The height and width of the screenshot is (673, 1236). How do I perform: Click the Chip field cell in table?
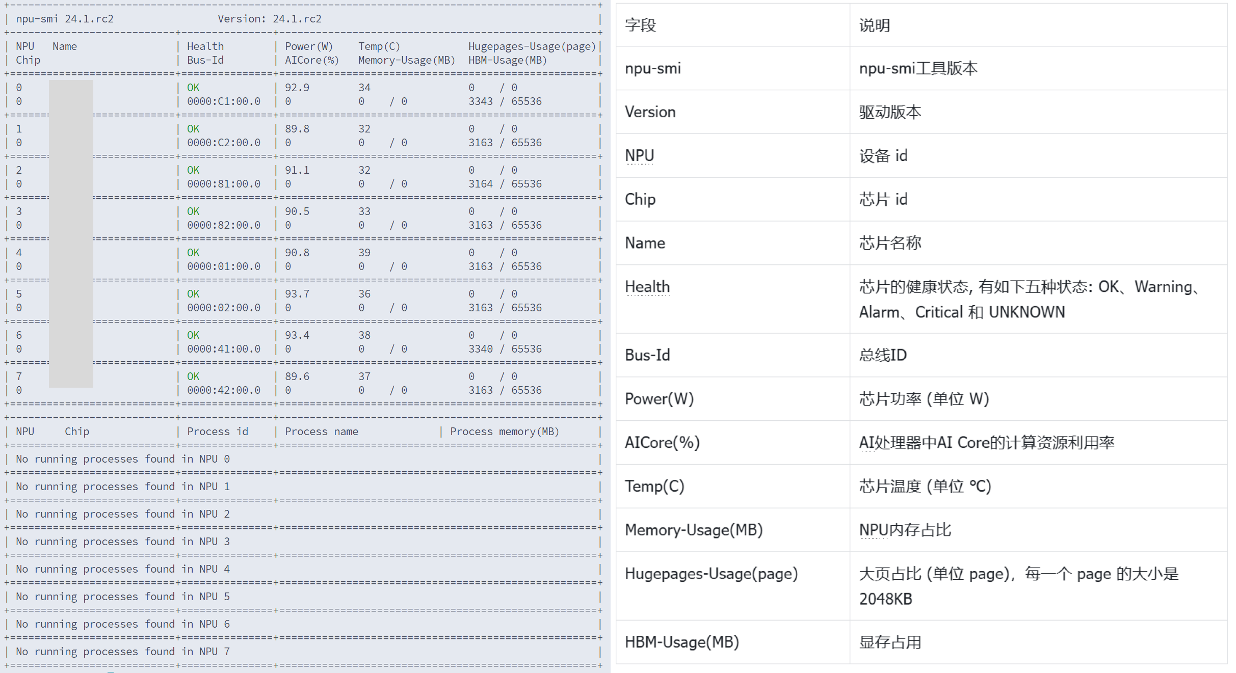click(640, 199)
